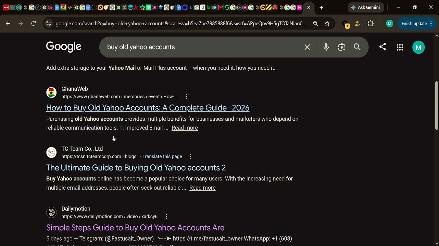Open more options for TC Team result
This screenshot has height=246, width=439.
point(191,156)
